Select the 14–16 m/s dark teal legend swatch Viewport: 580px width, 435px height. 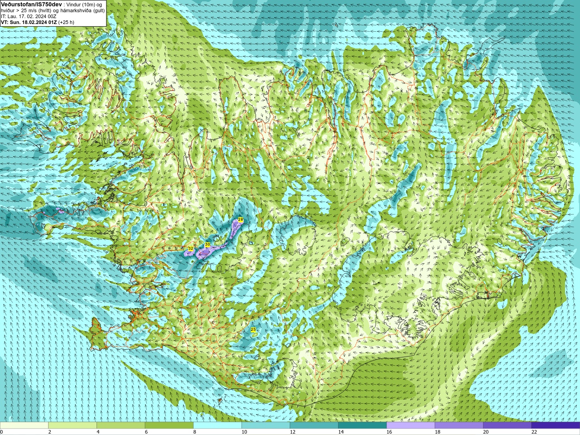[x=362, y=425]
